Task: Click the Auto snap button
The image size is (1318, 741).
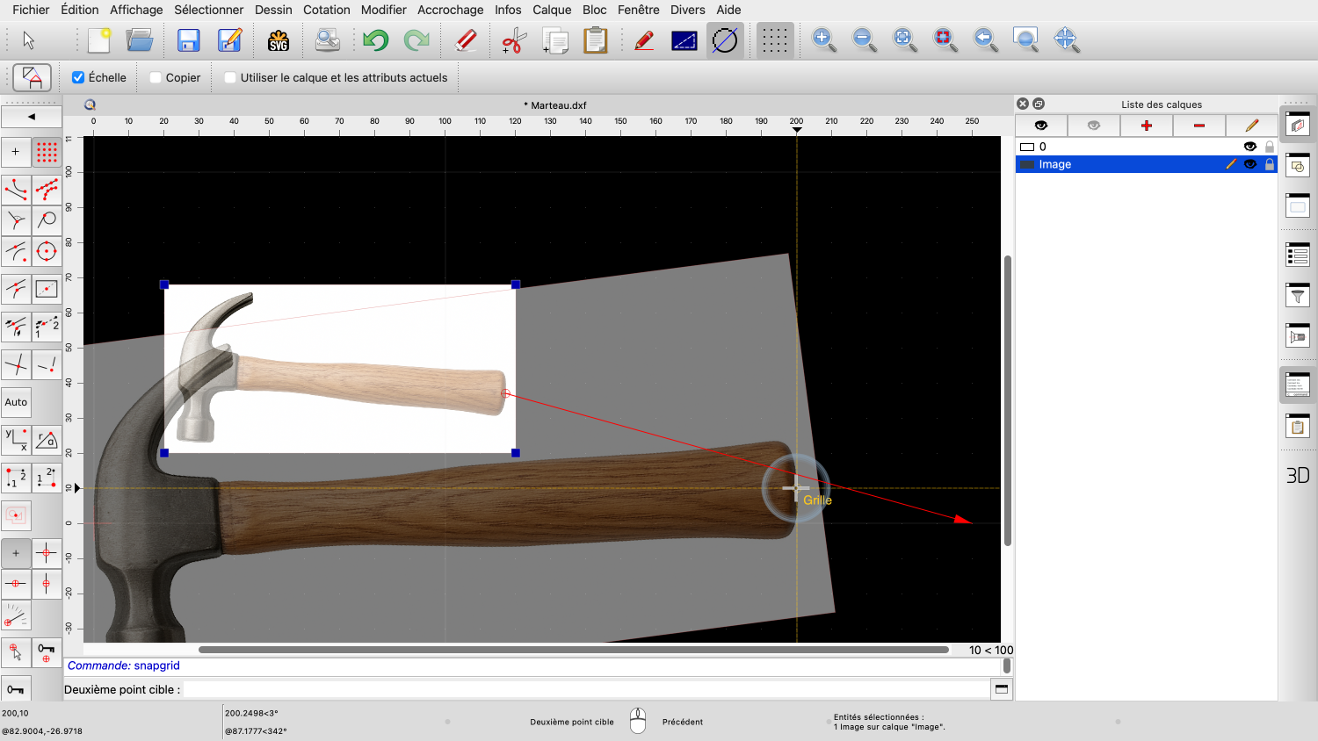Action: tap(16, 402)
